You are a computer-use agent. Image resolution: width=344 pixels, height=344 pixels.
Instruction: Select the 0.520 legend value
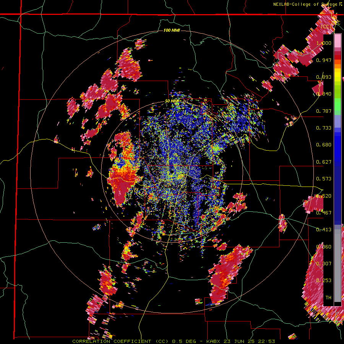324,196
